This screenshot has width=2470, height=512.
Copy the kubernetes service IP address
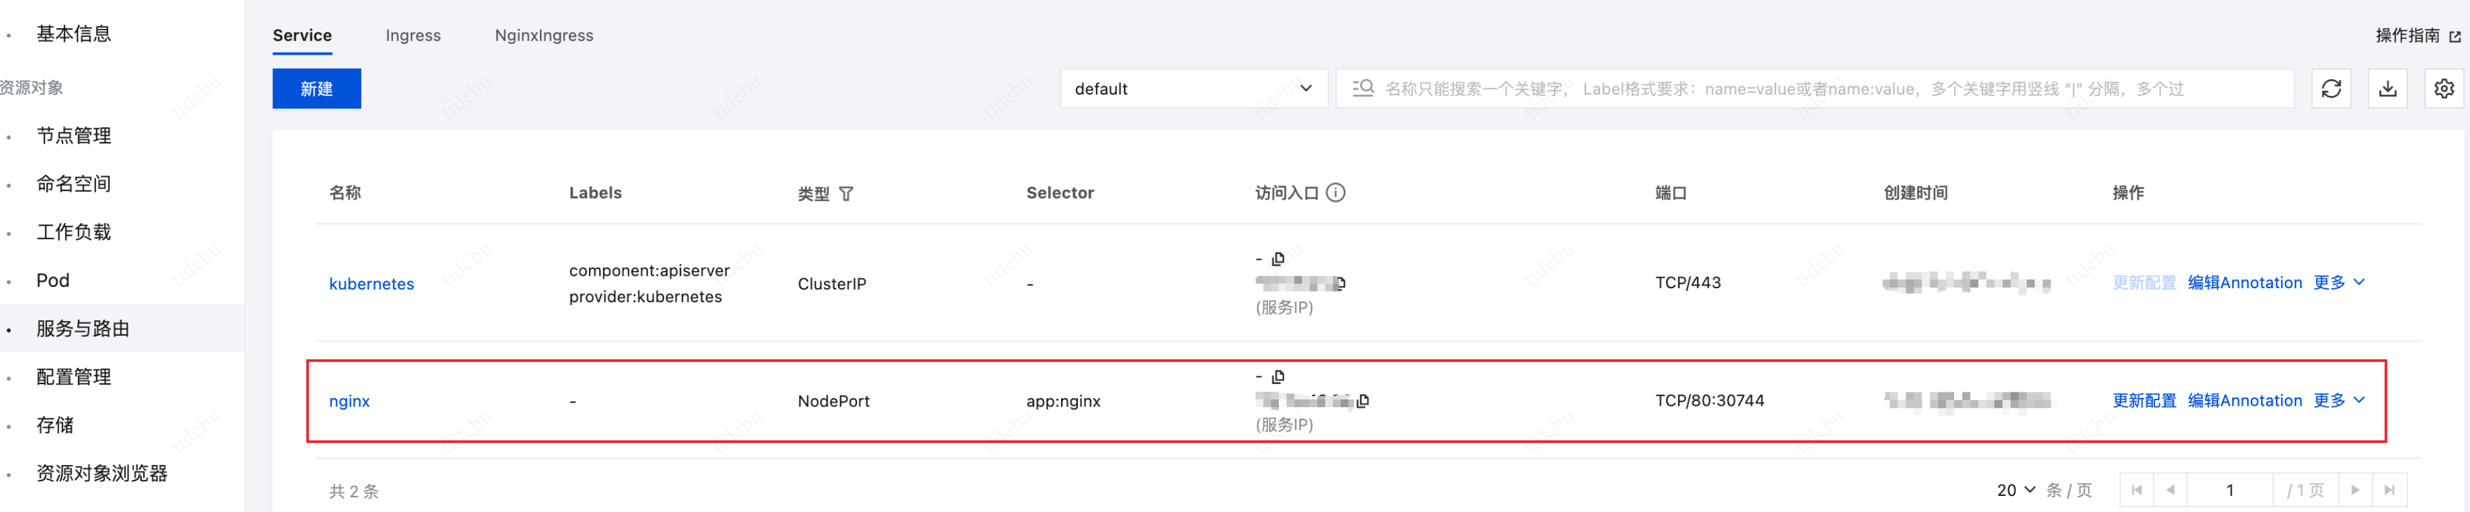click(1341, 283)
